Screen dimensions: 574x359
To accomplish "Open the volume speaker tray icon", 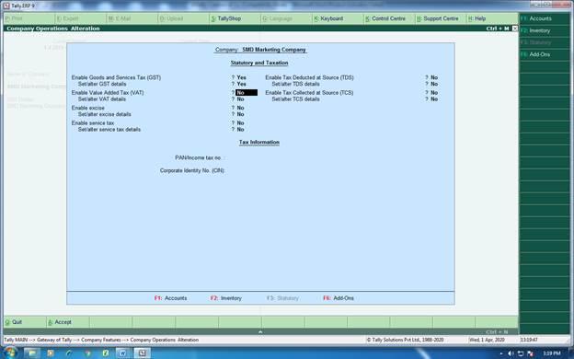I will pos(511,353).
